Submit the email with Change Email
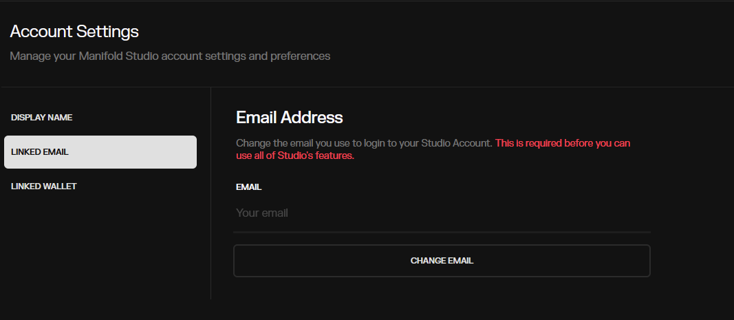Viewport: 734px width, 320px height. pos(442,261)
